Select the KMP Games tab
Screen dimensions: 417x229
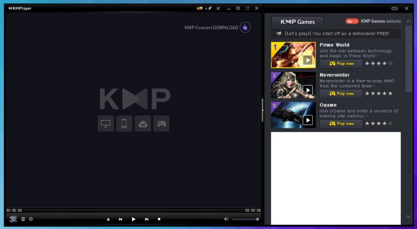pyautogui.click(x=298, y=22)
